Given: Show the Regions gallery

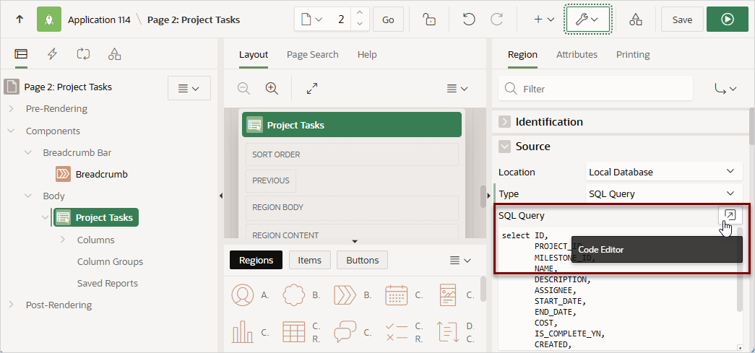Looking at the screenshot, I should pos(256,260).
